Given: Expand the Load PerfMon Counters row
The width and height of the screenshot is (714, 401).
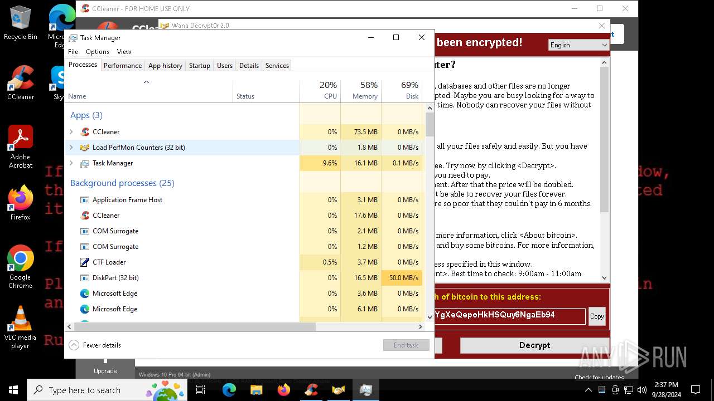Looking at the screenshot, I should (71, 148).
